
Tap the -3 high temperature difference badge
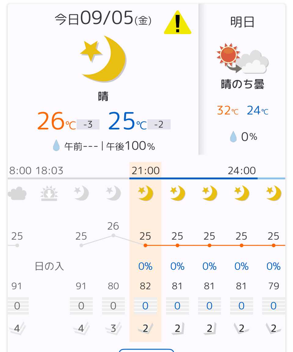[88, 125]
